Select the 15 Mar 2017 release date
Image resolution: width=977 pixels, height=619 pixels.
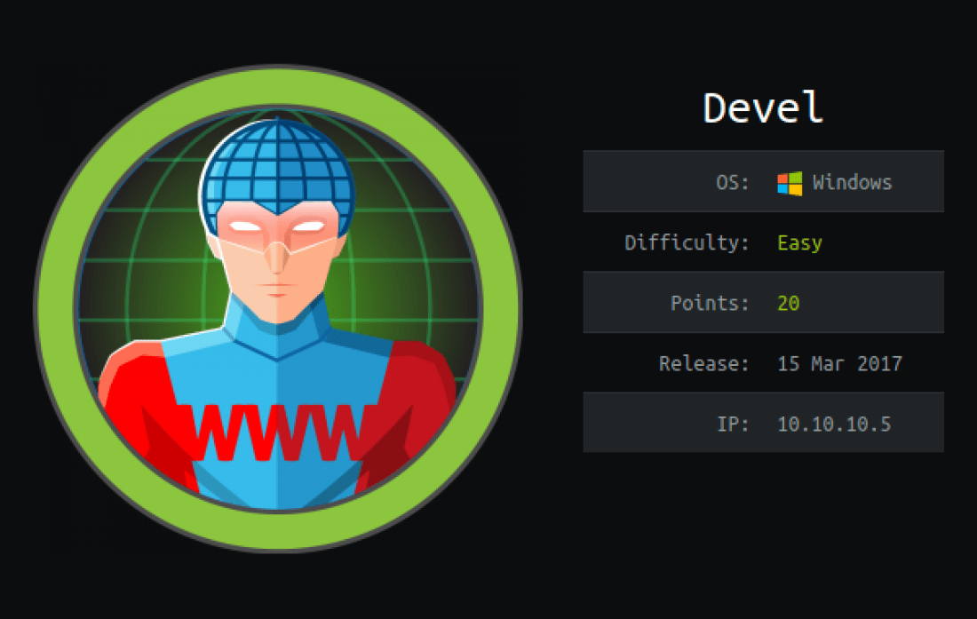click(839, 364)
